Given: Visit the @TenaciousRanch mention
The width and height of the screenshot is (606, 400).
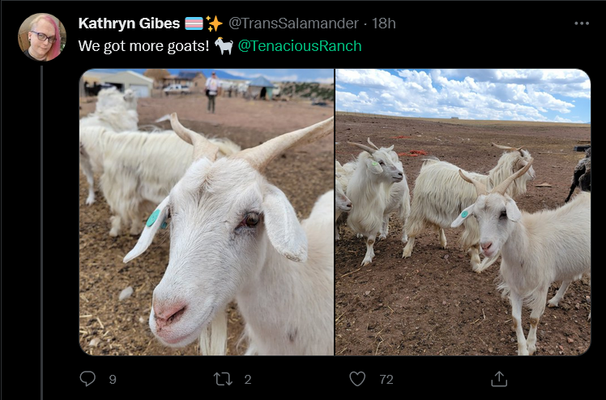Looking at the screenshot, I should pyautogui.click(x=300, y=46).
